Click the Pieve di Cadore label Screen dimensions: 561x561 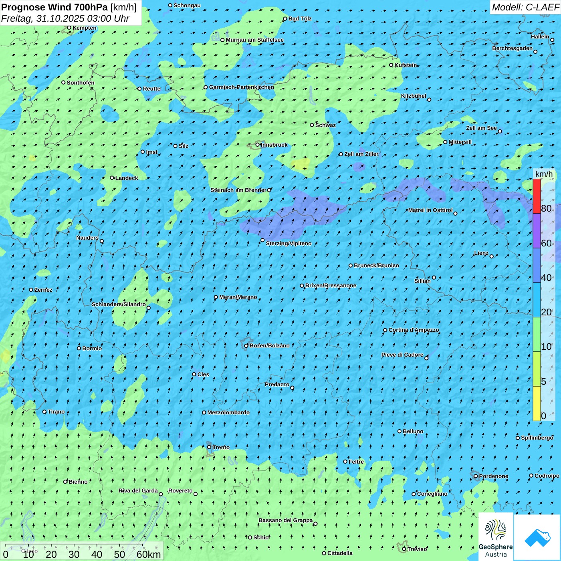pos(402,355)
